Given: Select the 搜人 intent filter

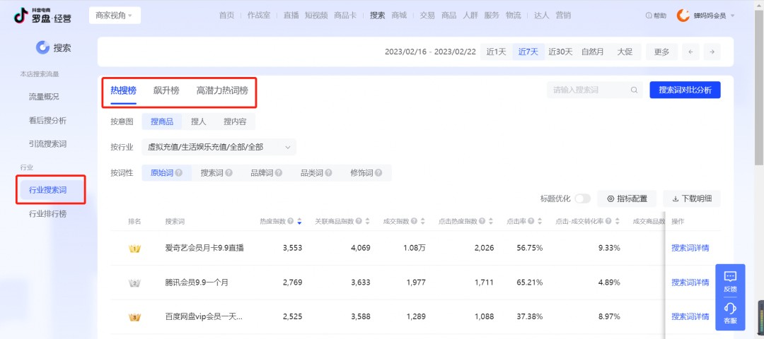Looking at the screenshot, I should [198, 121].
